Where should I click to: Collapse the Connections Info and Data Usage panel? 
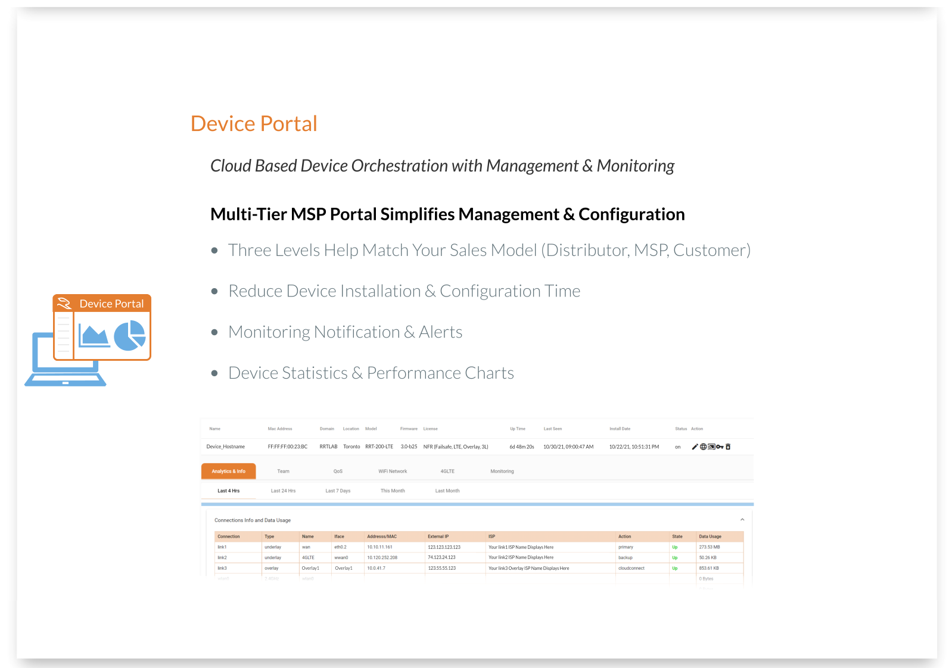pos(742,520)
